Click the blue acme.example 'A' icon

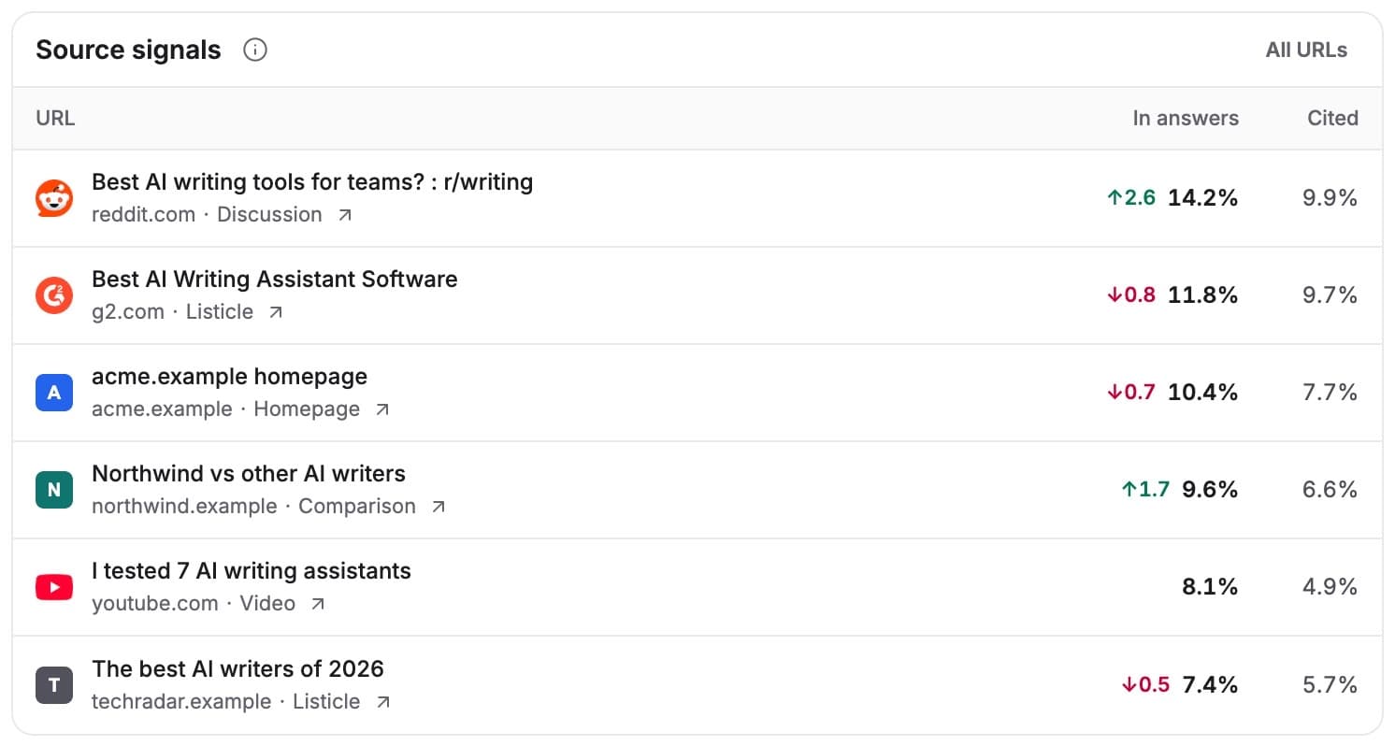(x=54, y=393)
